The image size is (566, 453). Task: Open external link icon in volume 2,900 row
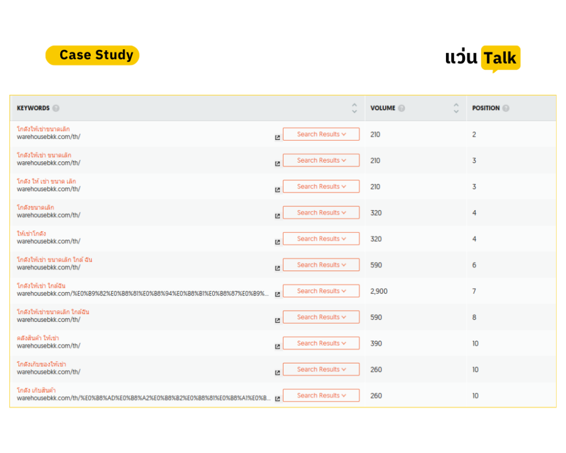[277, 294]
